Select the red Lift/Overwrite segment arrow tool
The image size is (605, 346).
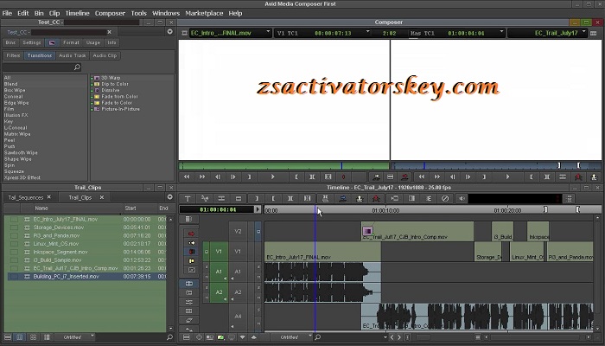191,234
